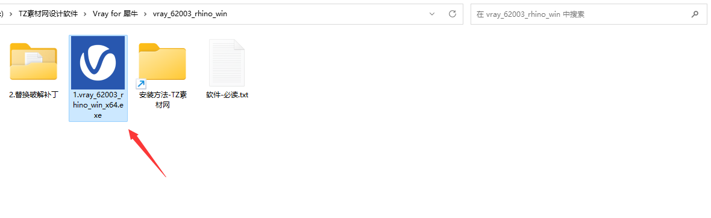Screen dimensions: 711x218
Task: Select the V-Ray installer exe icon
Action: pyautogui.click(x=98, y=62)
